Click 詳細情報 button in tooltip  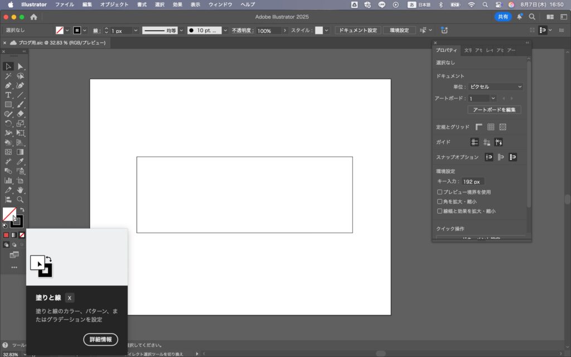[100, 340]
